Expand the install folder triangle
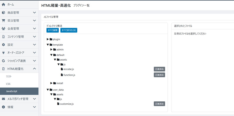Viewport: 234px width, 116px height. pyautogui.click(x=51, y=83)
